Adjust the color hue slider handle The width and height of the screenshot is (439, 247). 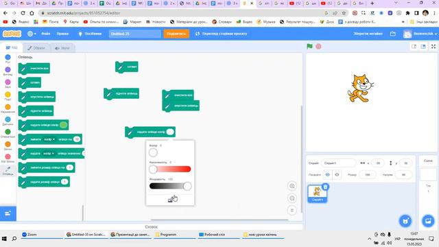click(x=153, y=152)
